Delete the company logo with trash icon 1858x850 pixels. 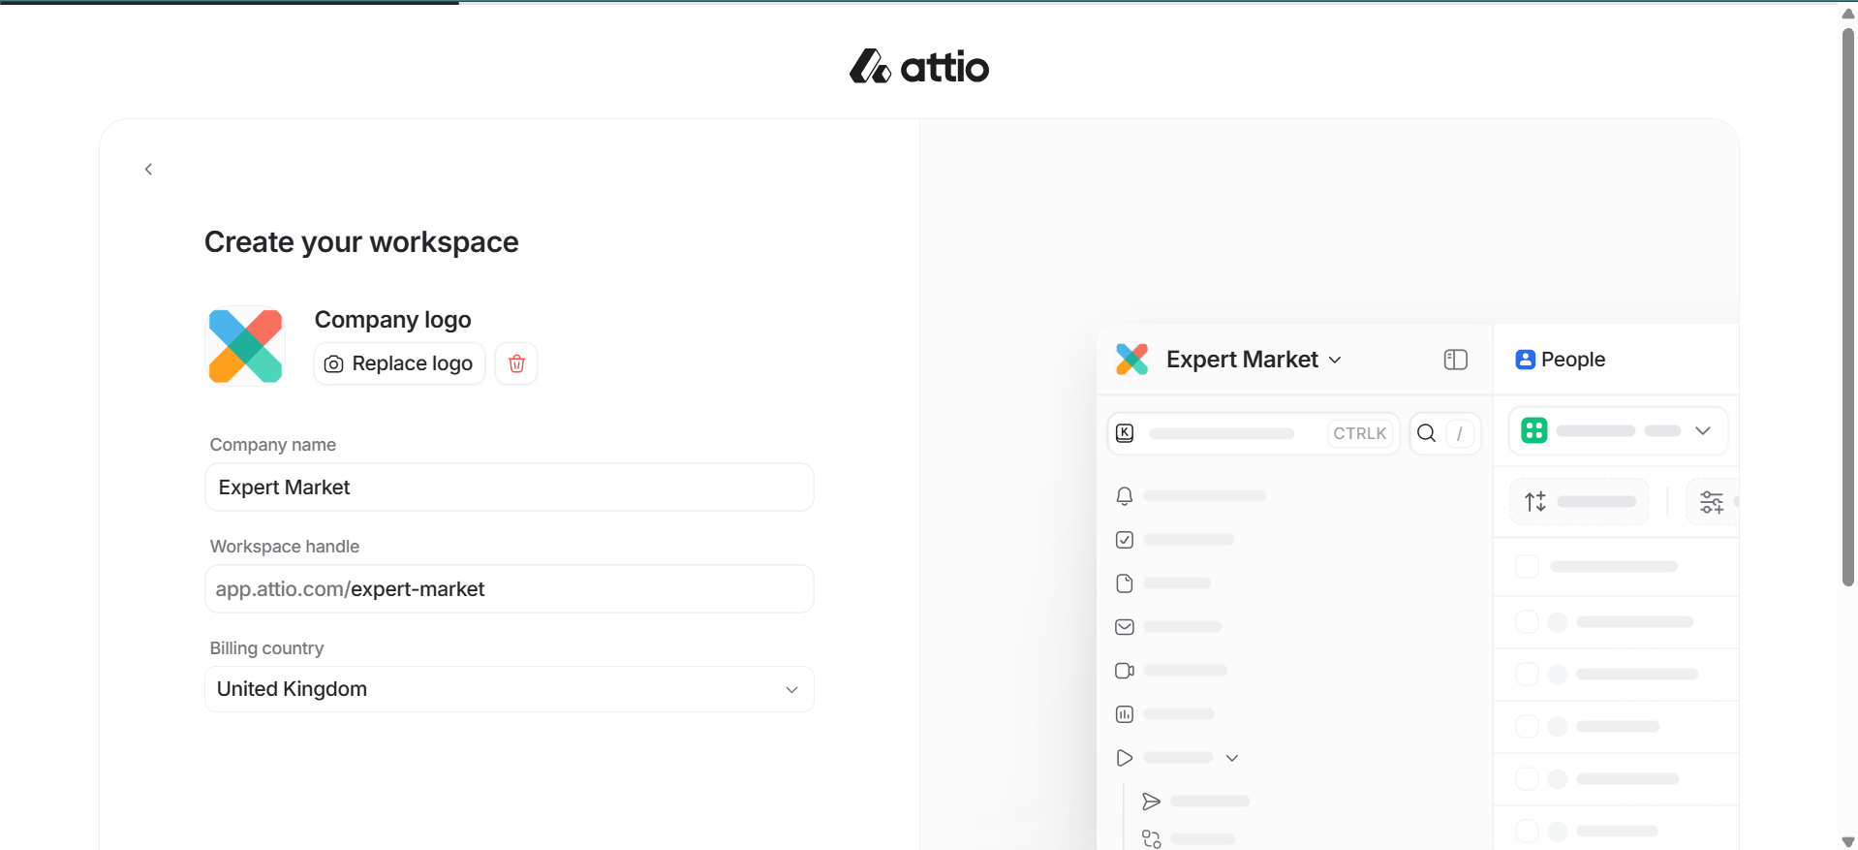(516, 363)
